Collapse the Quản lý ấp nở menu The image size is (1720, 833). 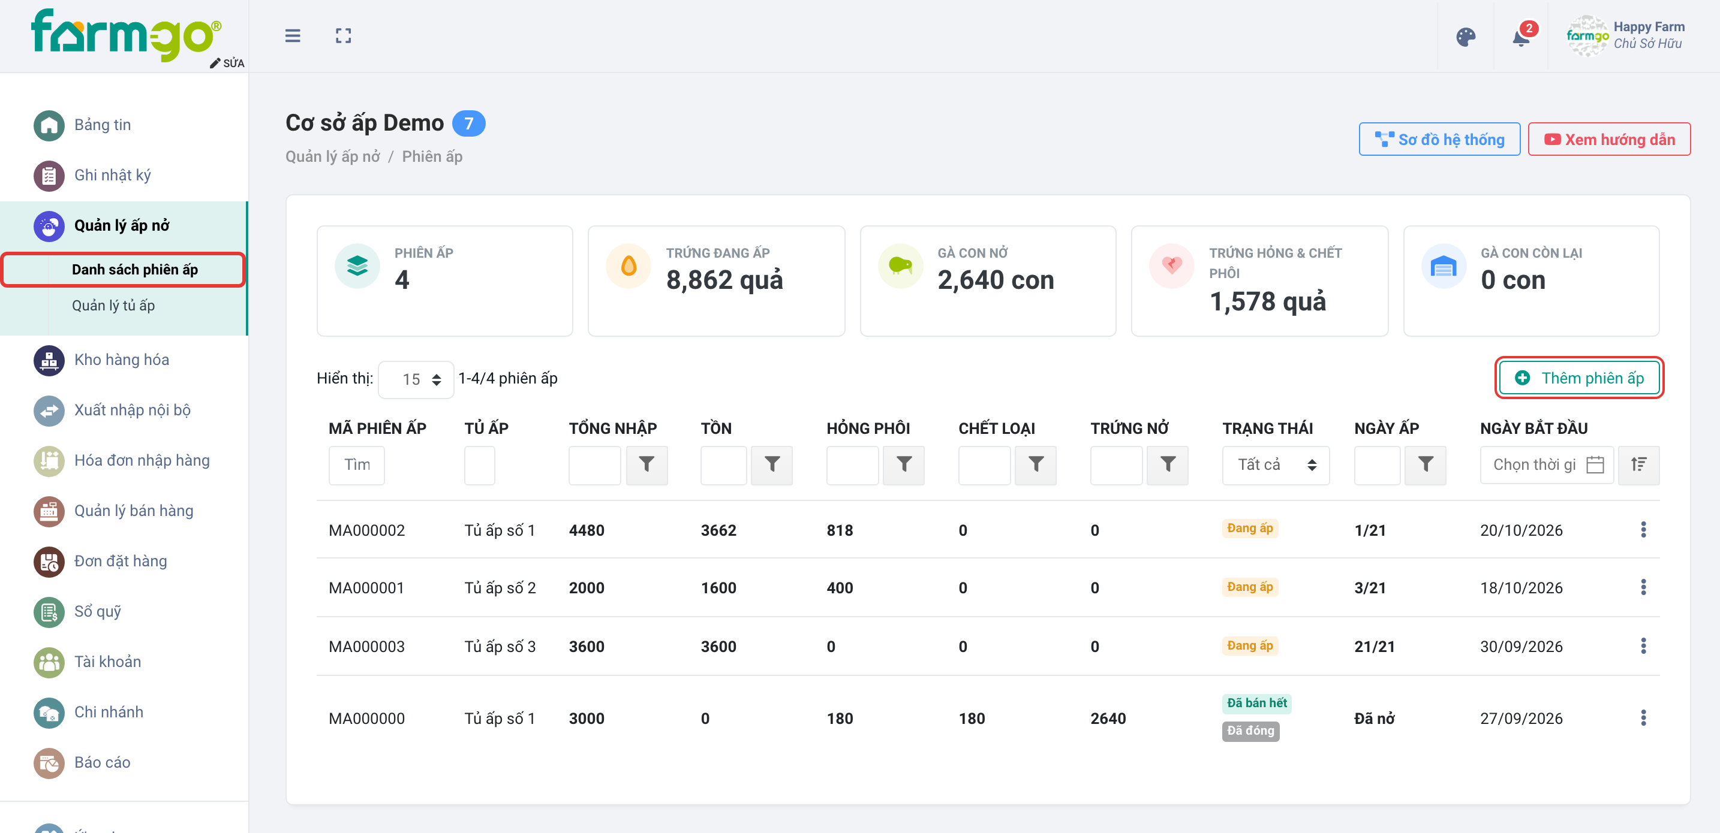[122, 225]
